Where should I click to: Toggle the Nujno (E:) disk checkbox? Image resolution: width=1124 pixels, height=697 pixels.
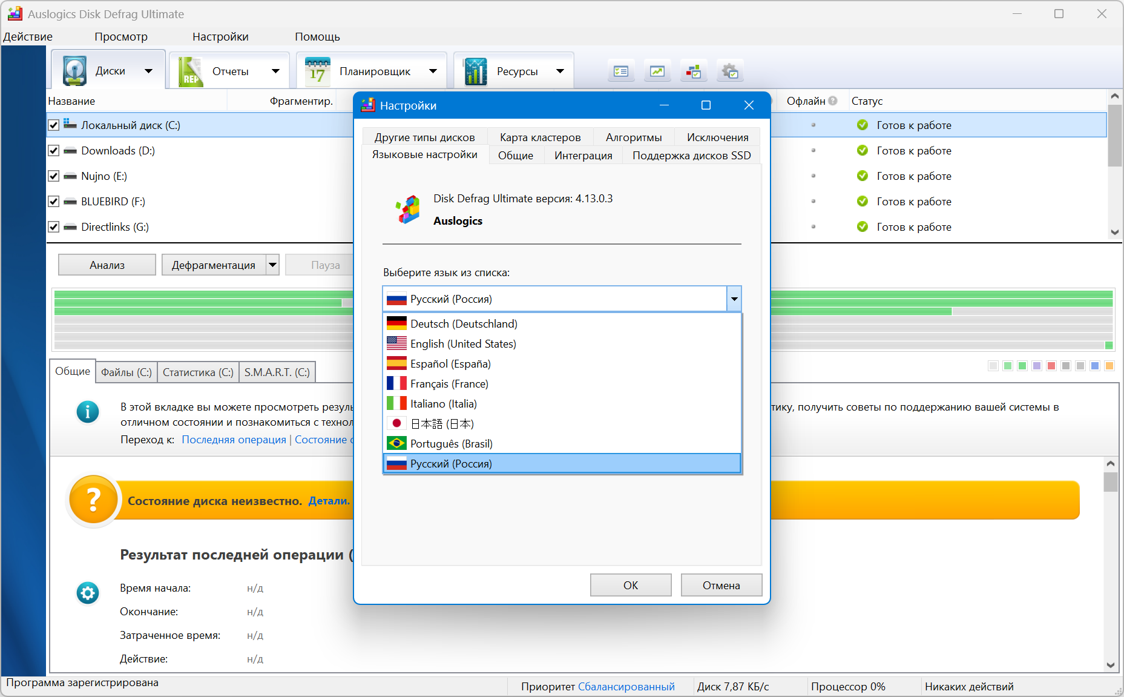click(x=54, y=176)
